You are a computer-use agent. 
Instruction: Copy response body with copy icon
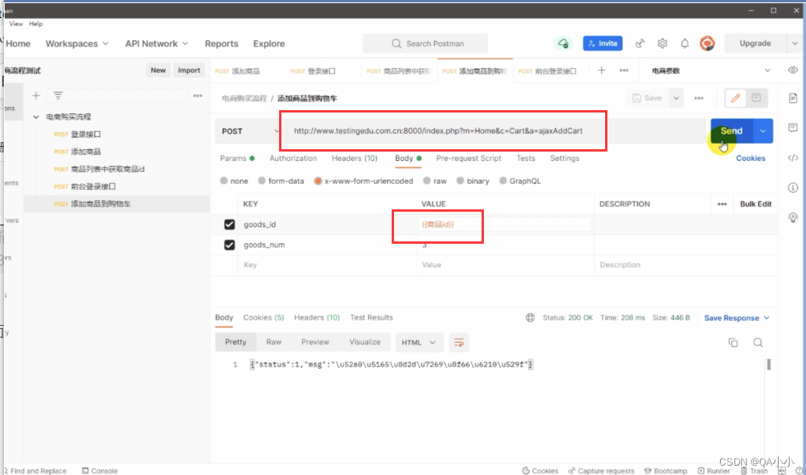pos(733,342)
